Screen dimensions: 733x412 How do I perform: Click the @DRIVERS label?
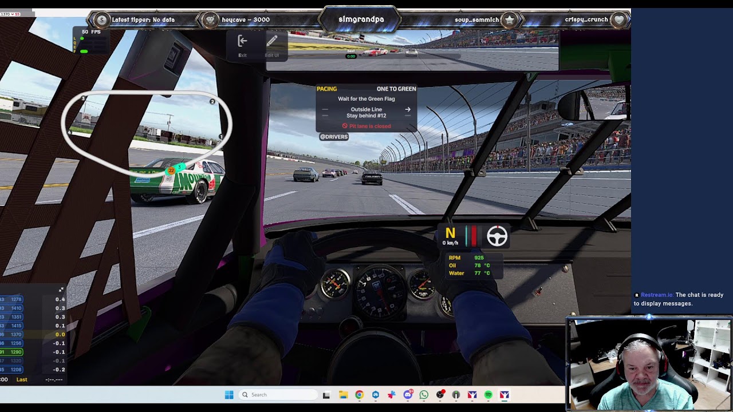click(334, 137)
